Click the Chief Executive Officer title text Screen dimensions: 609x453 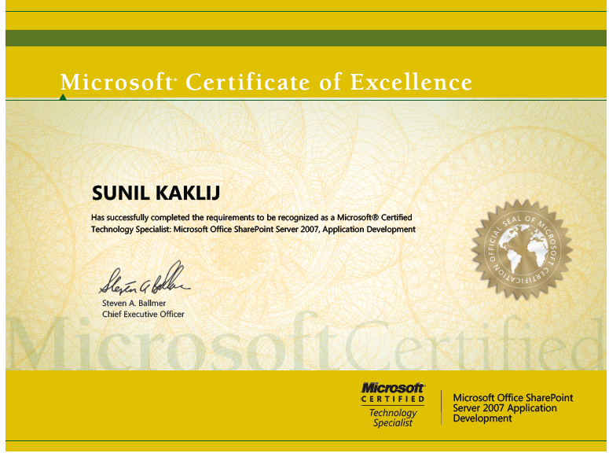[143, 314]
